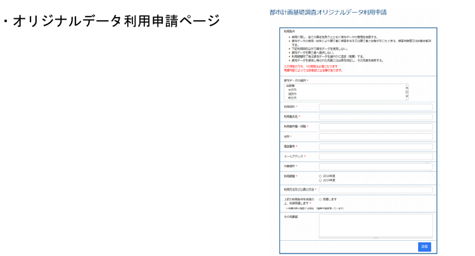Click the data list scrollbar thumb
The height and width of the screenshot is (256, 475).
click(x=407, y=92)
